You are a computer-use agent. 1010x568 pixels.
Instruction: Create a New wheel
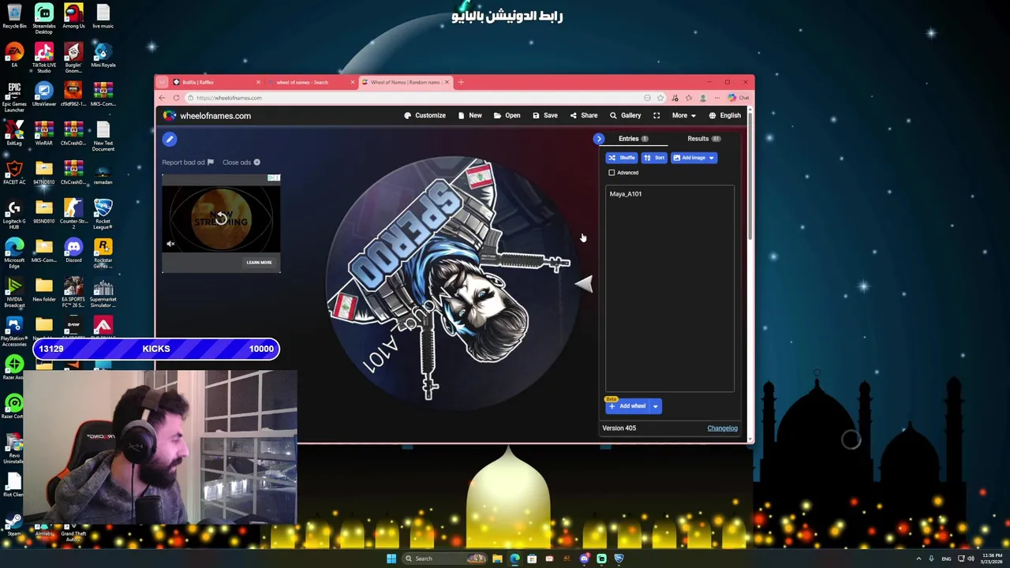click(x=469, y=115)
